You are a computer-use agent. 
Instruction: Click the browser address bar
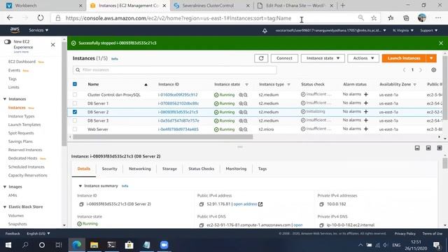pyautogui.click(x=178, y=18)
